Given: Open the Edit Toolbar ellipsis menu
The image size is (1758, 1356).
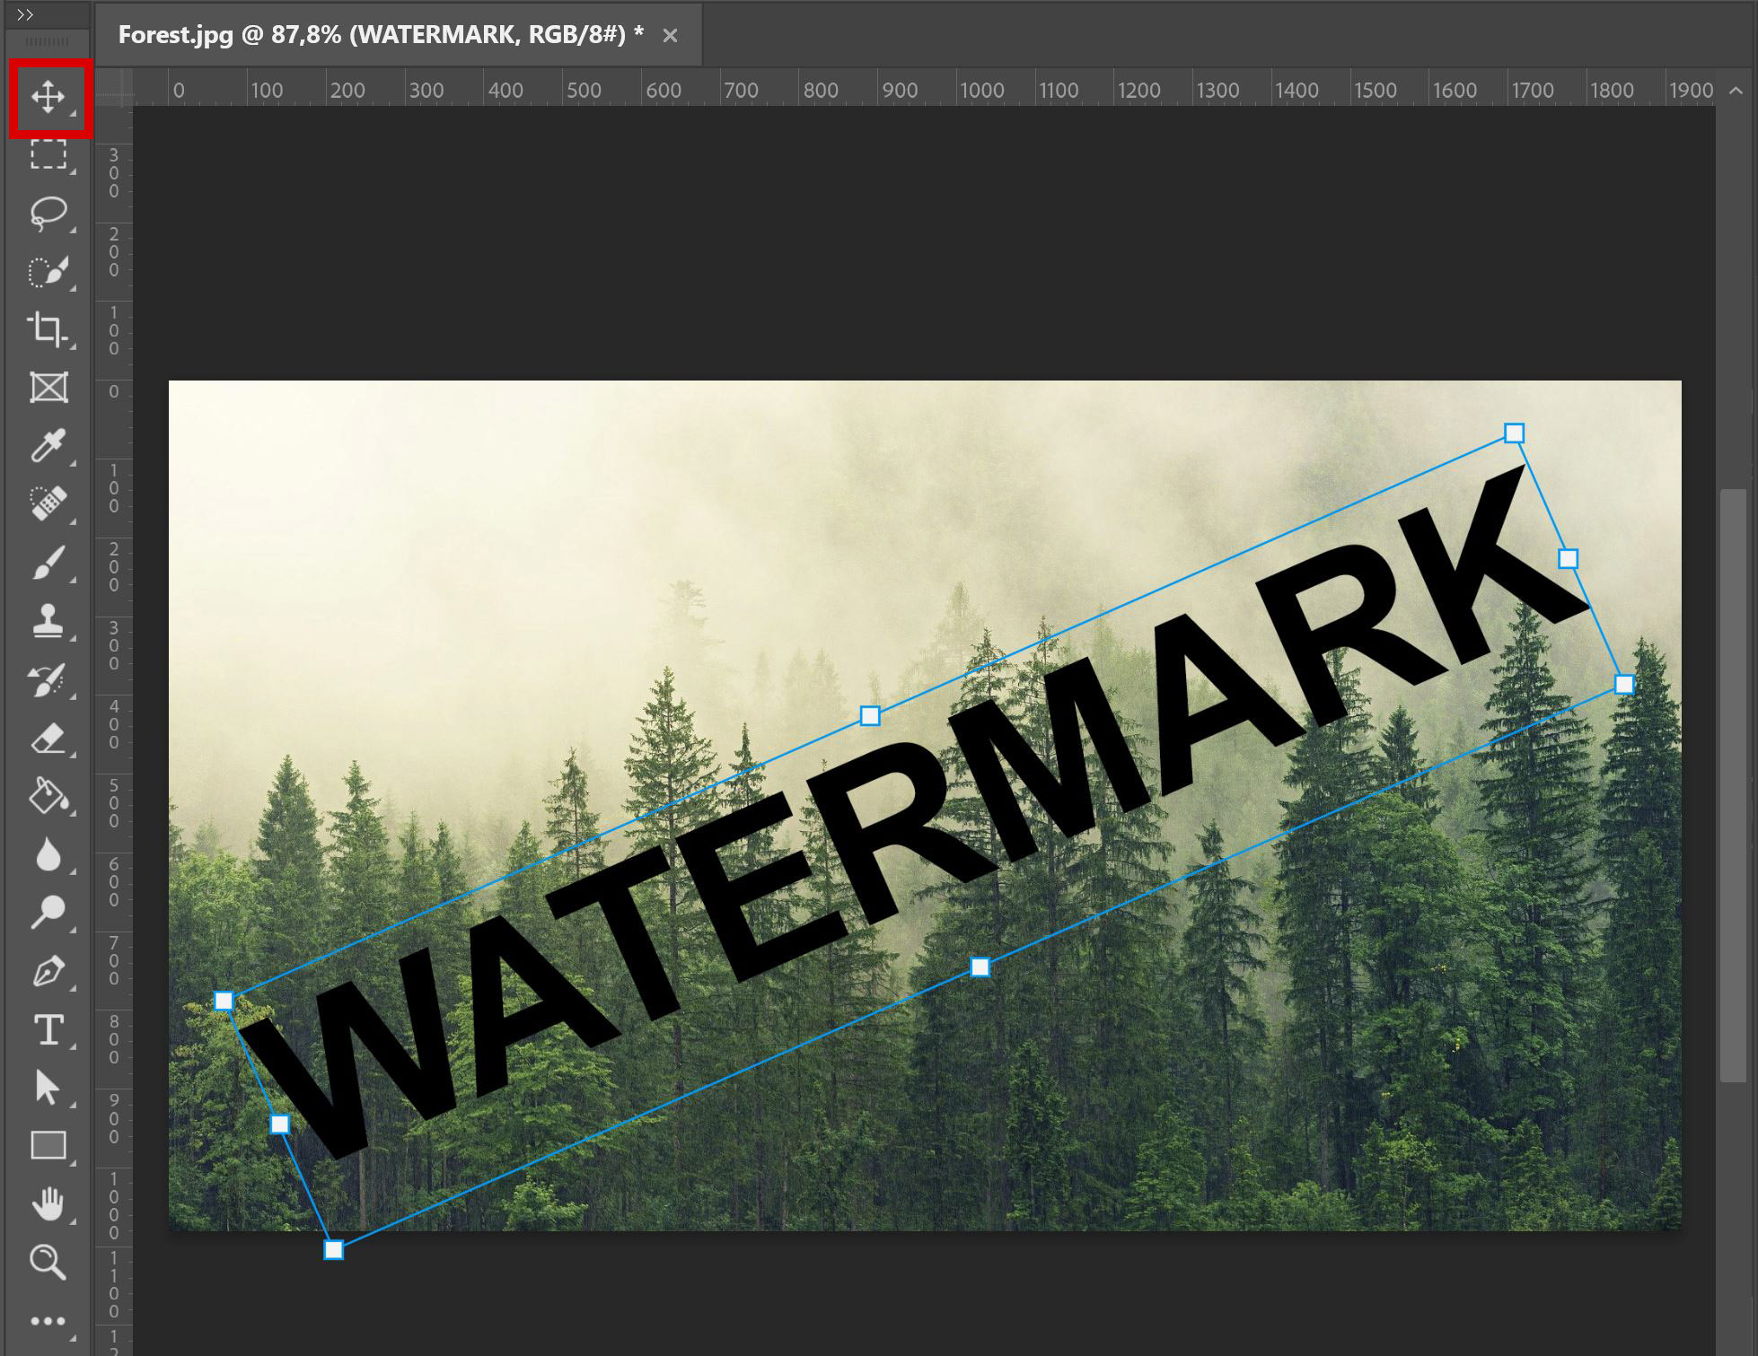Looking at the screenshot, I should coord(49,1319).
